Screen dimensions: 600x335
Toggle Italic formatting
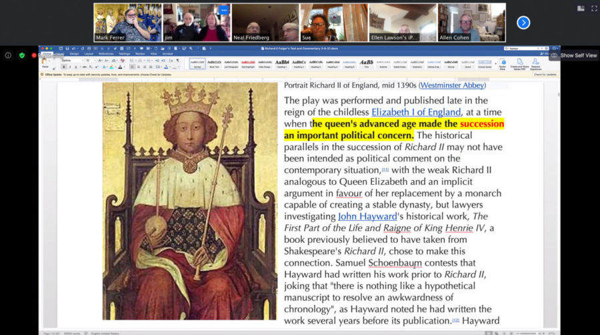70,67
